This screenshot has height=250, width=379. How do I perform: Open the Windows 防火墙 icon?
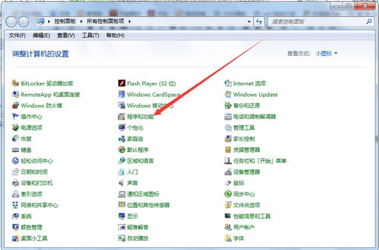[x=16, y=106]
